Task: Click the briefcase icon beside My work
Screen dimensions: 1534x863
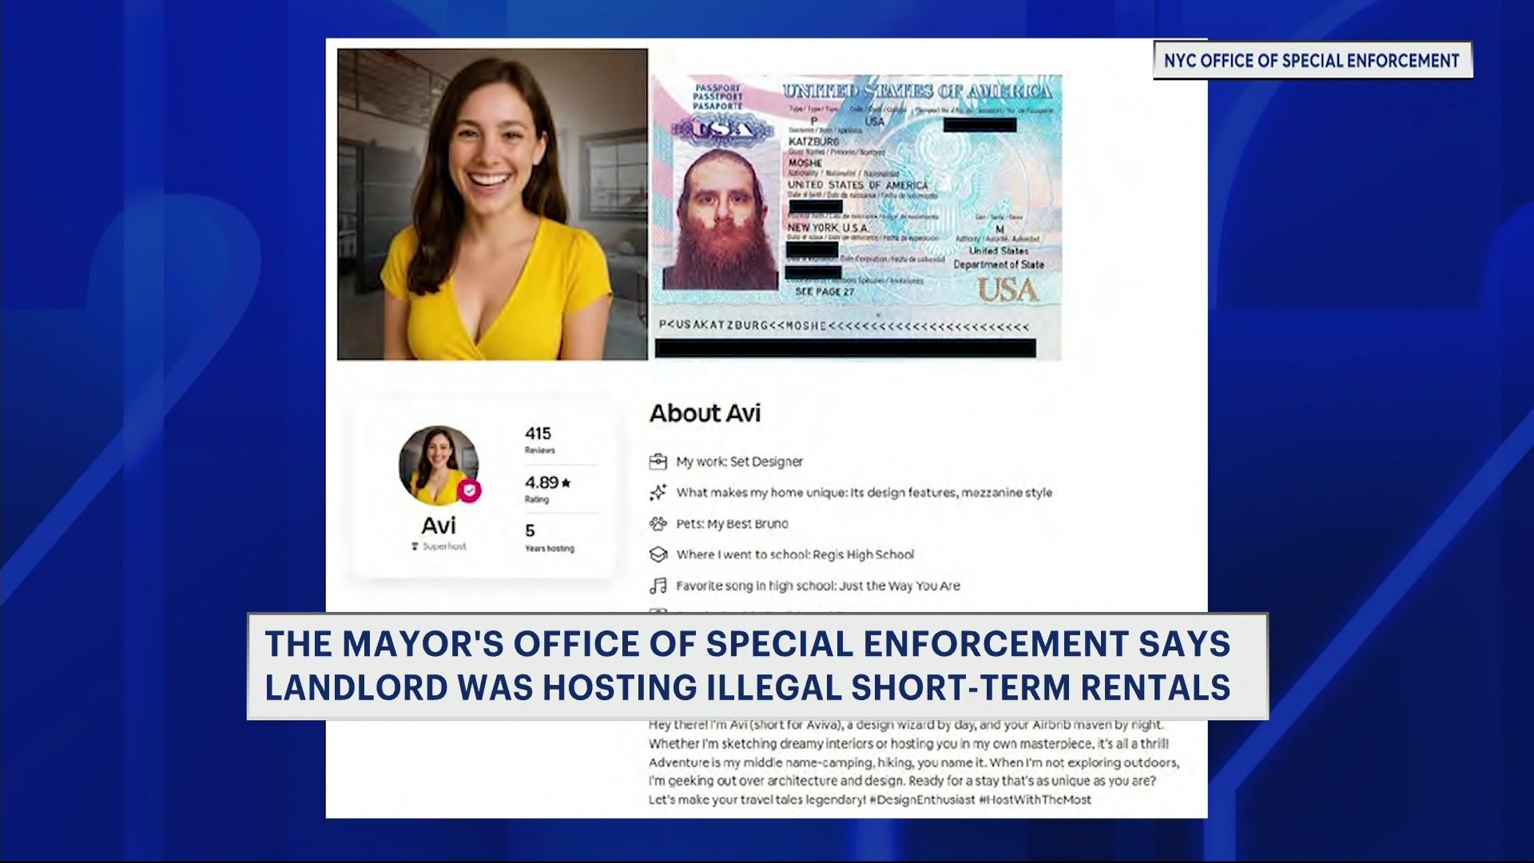Action: click(658, 461)
